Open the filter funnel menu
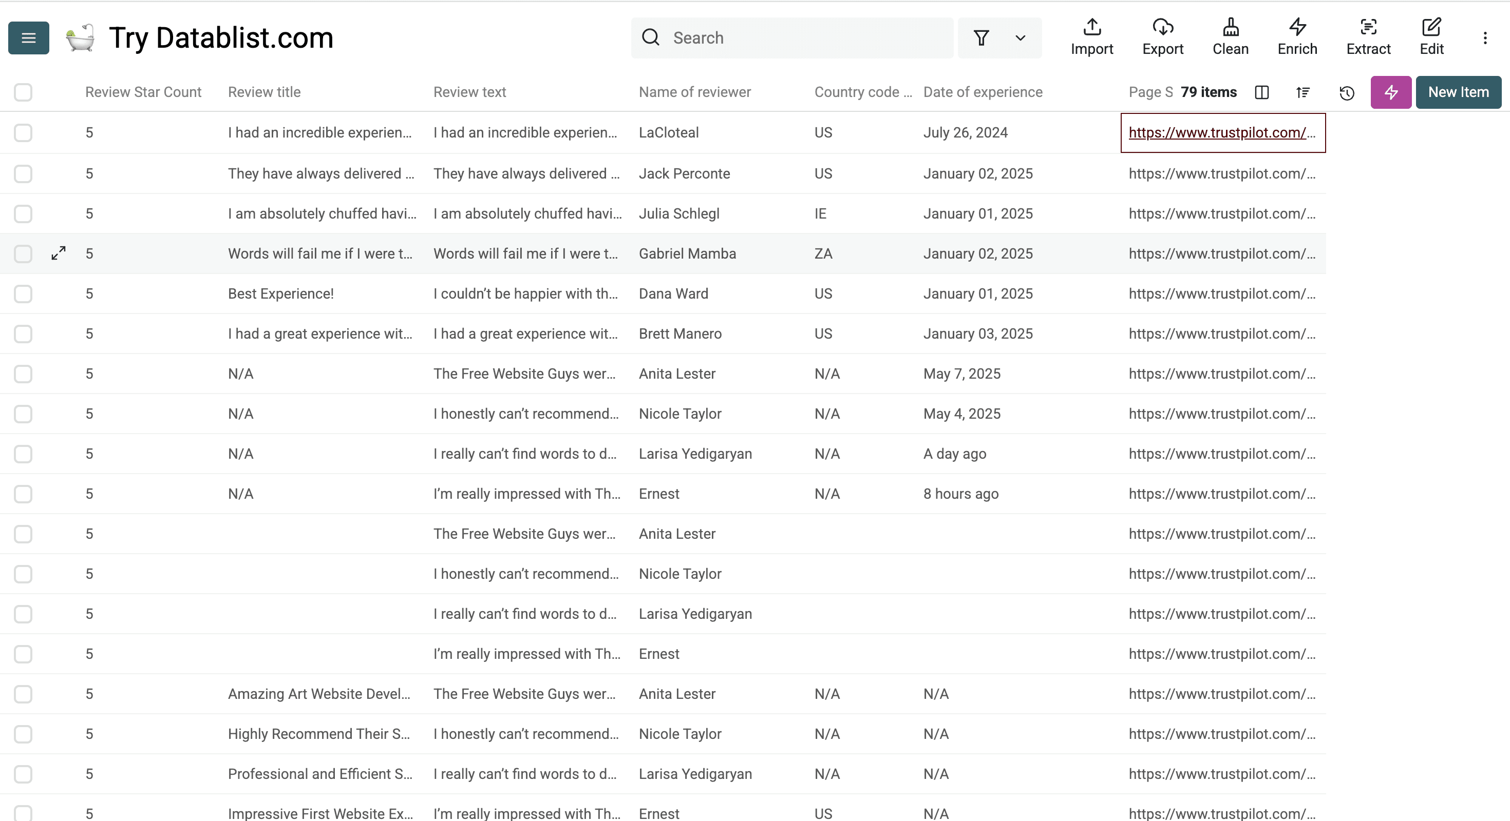 (x=982, y=37)
